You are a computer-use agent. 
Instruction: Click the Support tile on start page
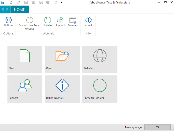tap(25, 89)
